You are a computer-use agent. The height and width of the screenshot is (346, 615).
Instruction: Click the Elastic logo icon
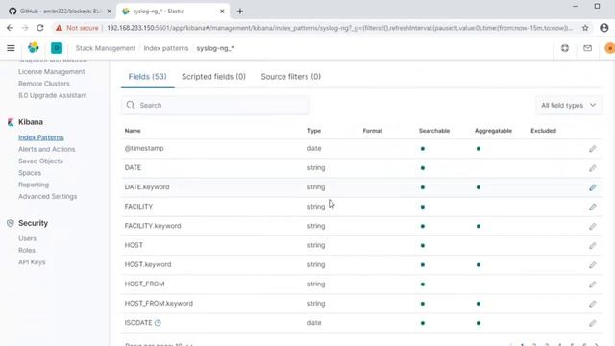point(34,48)
